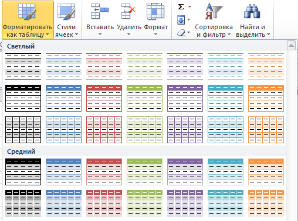The image size is (298, 221).
Task: Choose the purple medium style in the bottom row
Action: coord(185,203)
